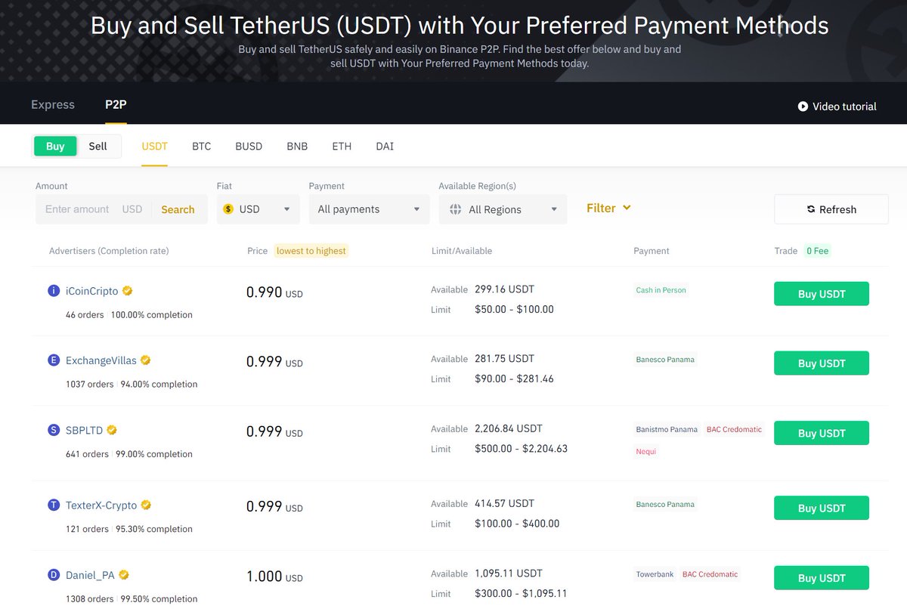The image size is (907, 609).
Task: Select the BTC crypto tab
Action: (201, 146)
